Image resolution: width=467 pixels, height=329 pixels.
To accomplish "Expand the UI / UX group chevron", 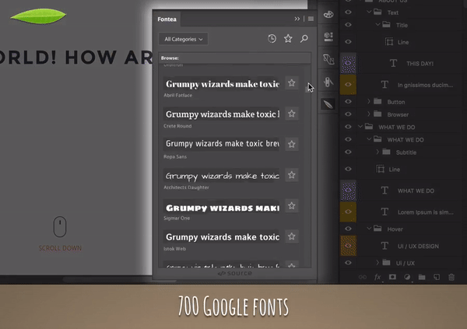I will (x=377, y=263).
